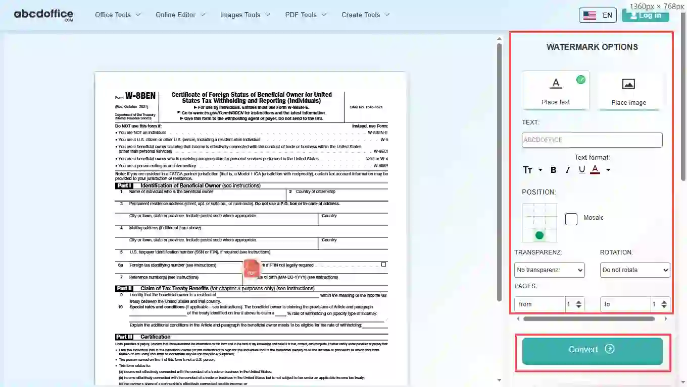Expand the font color dropdown arrow
Viewport: 687px width, 387px height.
click(608, 170)
